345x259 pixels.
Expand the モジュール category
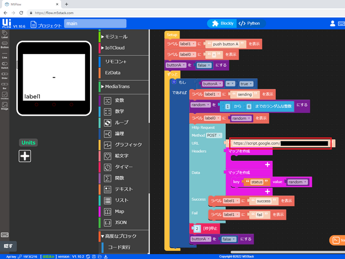pyautogui.click(x=115, y=37)
